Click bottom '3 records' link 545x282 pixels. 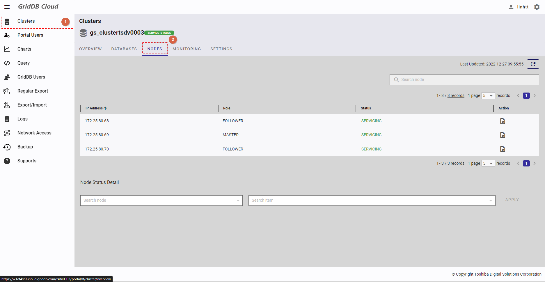point(456,163)
